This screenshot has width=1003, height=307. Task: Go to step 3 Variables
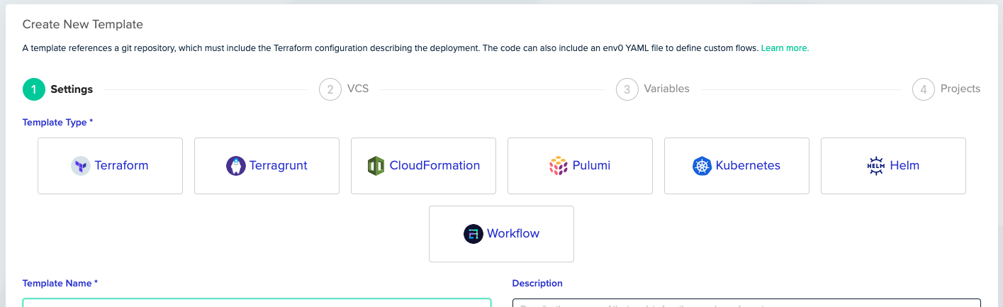pyautogui.click(x=653, y=89)
